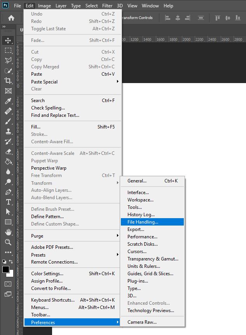The height and width of the screenshot is (335, 246).
Task: Toggle Quick Mask mode
Action: pyautogui.click(x=8, y=284)
